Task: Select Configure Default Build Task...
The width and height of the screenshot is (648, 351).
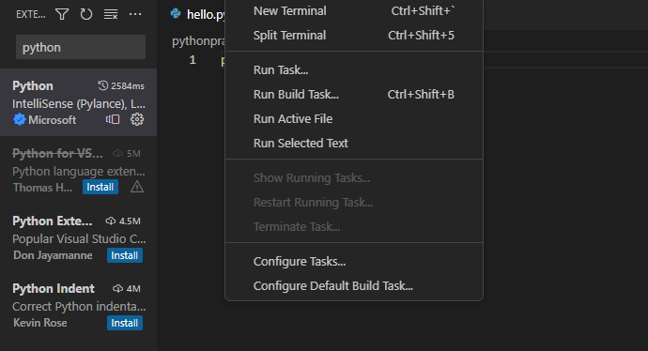Action: coord(354,286)
